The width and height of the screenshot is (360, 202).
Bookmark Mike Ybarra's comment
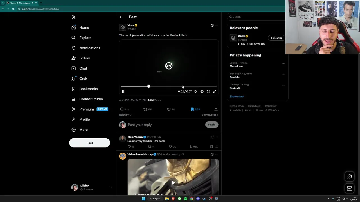(211, 146)
